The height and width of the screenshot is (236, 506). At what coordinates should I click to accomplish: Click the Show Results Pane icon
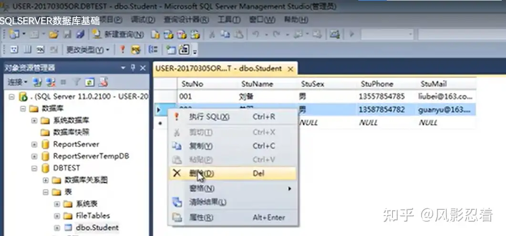[x=53, y=49]
